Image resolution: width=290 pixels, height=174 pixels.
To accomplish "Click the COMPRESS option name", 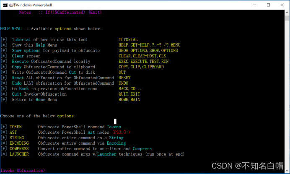I will (x=19, y=149).
